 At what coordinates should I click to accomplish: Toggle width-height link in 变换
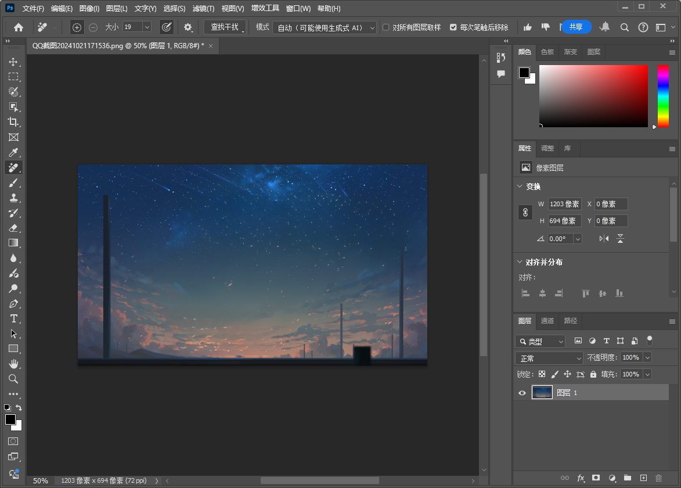pos(525,213)
